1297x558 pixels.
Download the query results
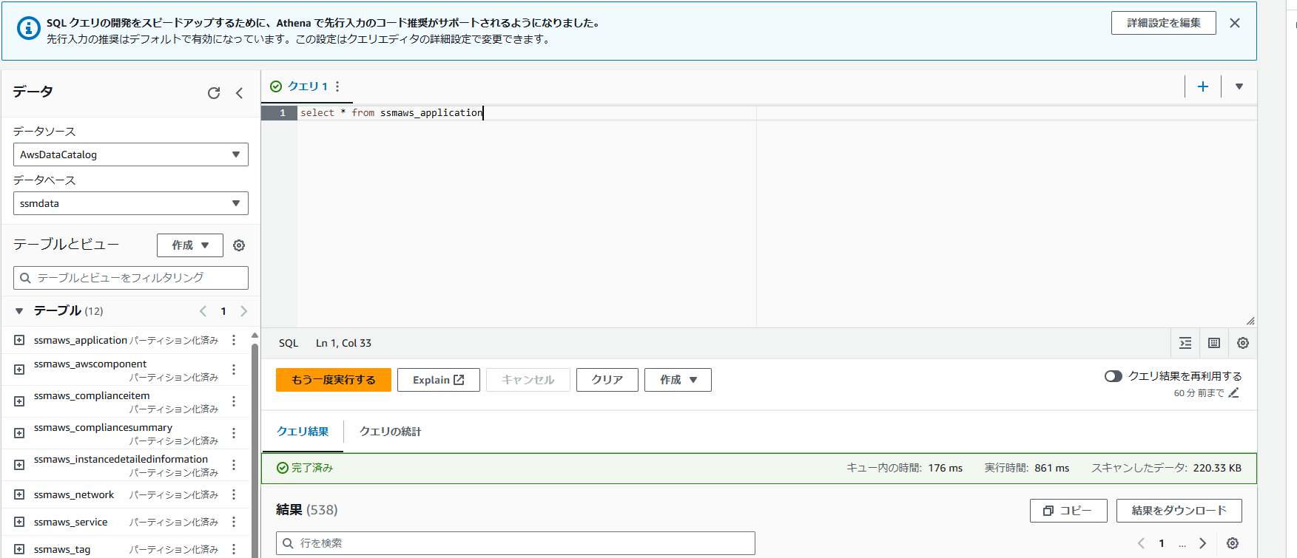coord(1179,511)
